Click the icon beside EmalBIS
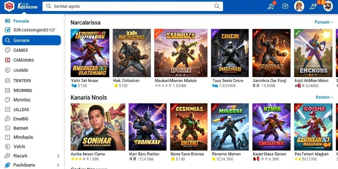 8,118
